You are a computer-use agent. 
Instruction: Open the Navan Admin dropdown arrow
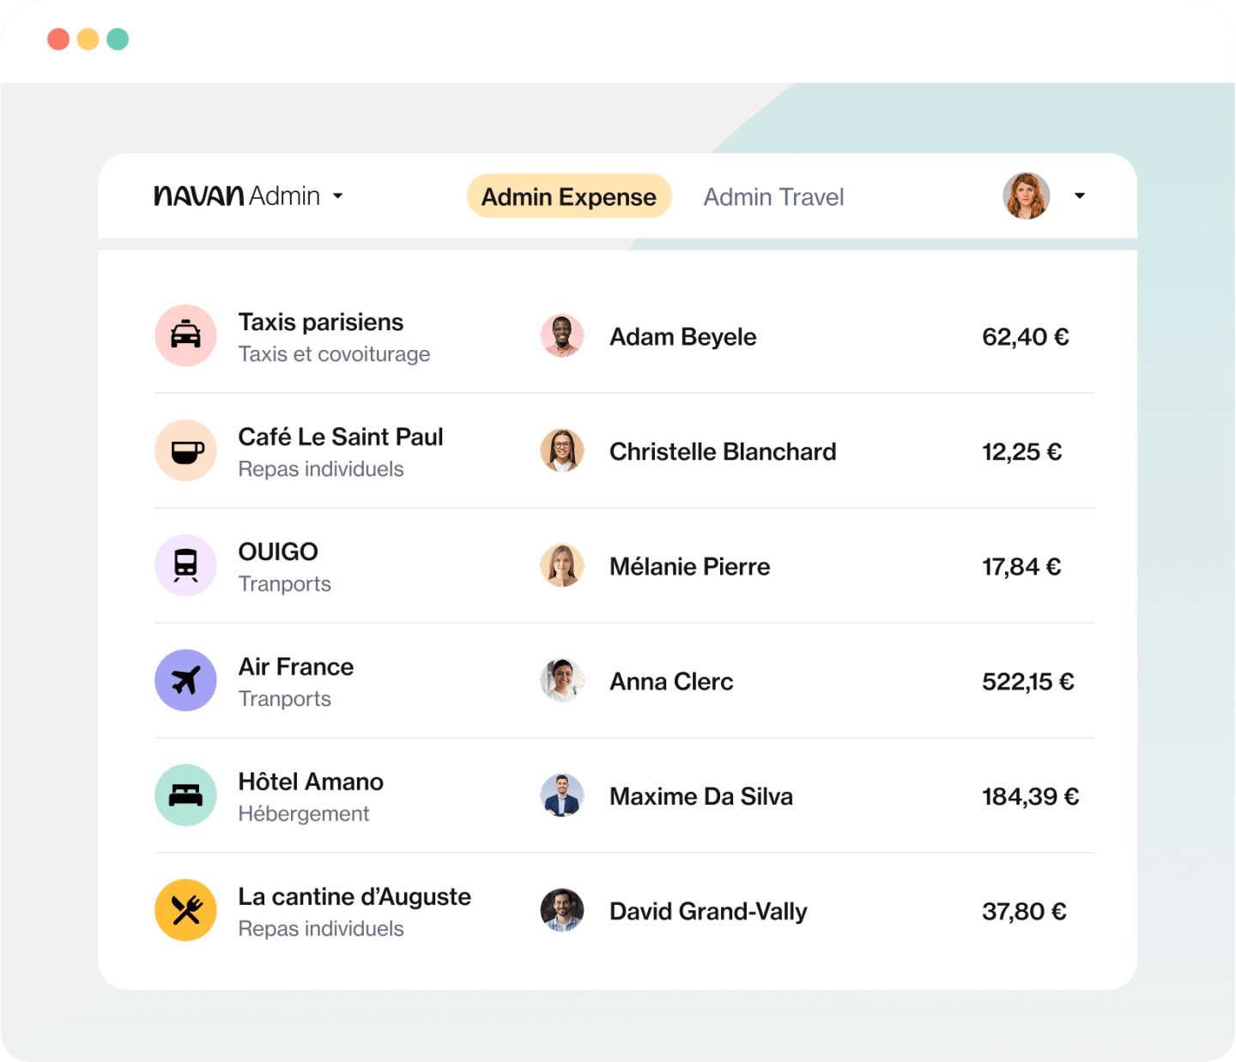(x=338, y=196)
